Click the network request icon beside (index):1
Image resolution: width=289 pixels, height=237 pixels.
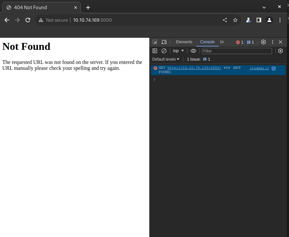coord(274,69)
